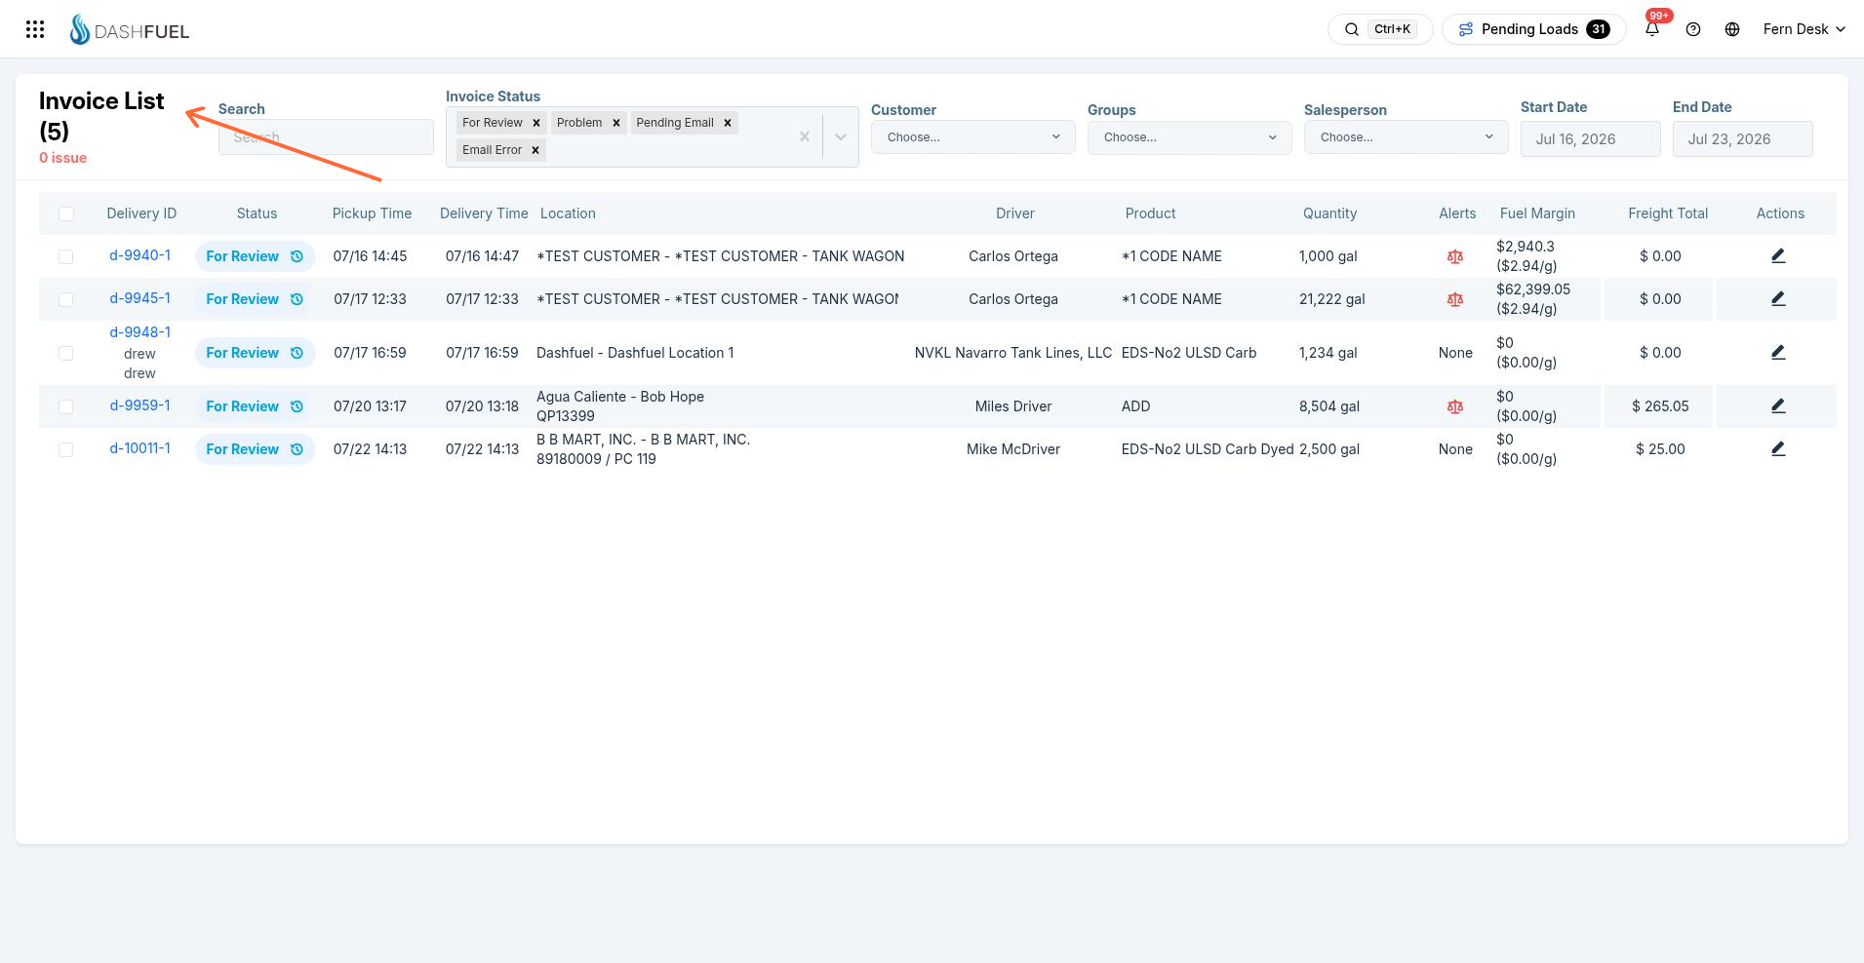The image size is (1864, 963).
Task: Open the Groups dropdown
Action: pos(1190,137)
